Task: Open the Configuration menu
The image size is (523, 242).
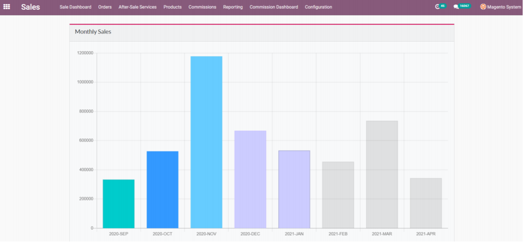Action: pos(318,7)
